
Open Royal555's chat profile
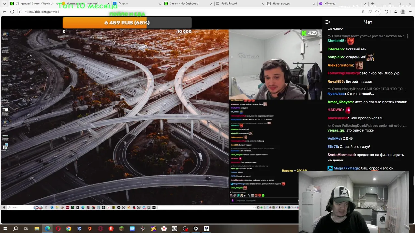point(335,82)
